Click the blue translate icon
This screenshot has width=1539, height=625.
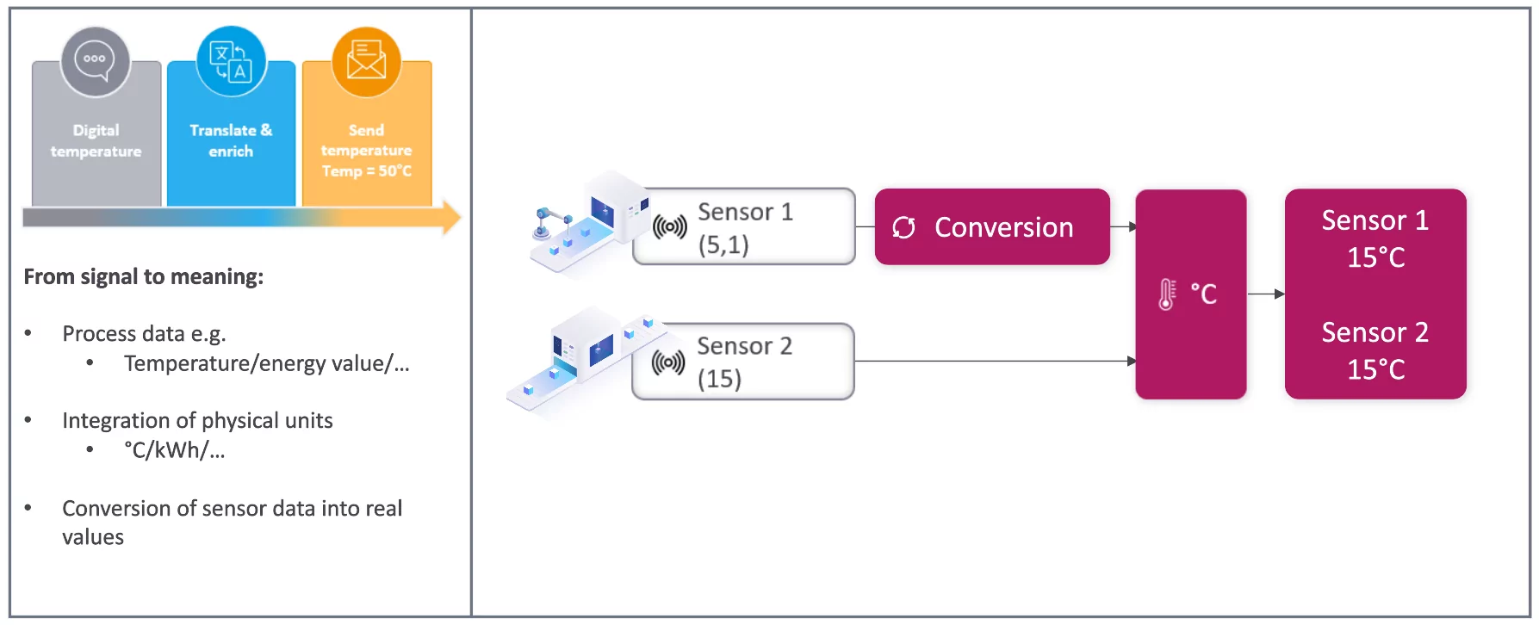coord(231,61)
